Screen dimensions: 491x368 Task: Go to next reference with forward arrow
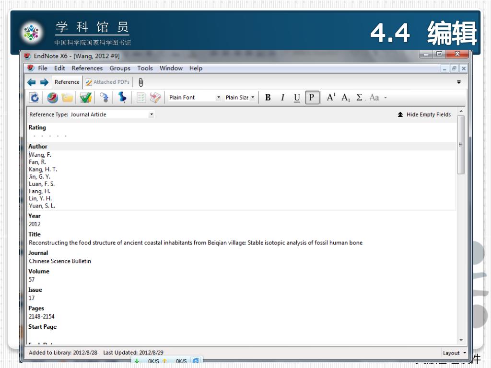point(44,82)
